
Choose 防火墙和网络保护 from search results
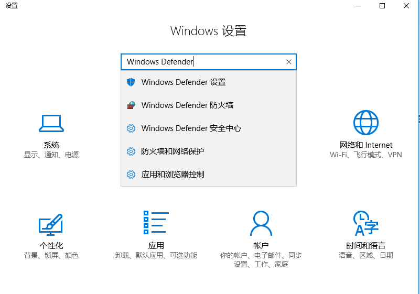pyautogui.click(x=173, y=151)
